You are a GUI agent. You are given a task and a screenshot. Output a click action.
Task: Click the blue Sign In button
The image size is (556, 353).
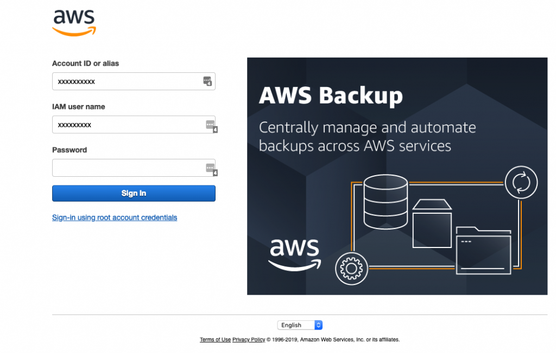coord(134,193)
